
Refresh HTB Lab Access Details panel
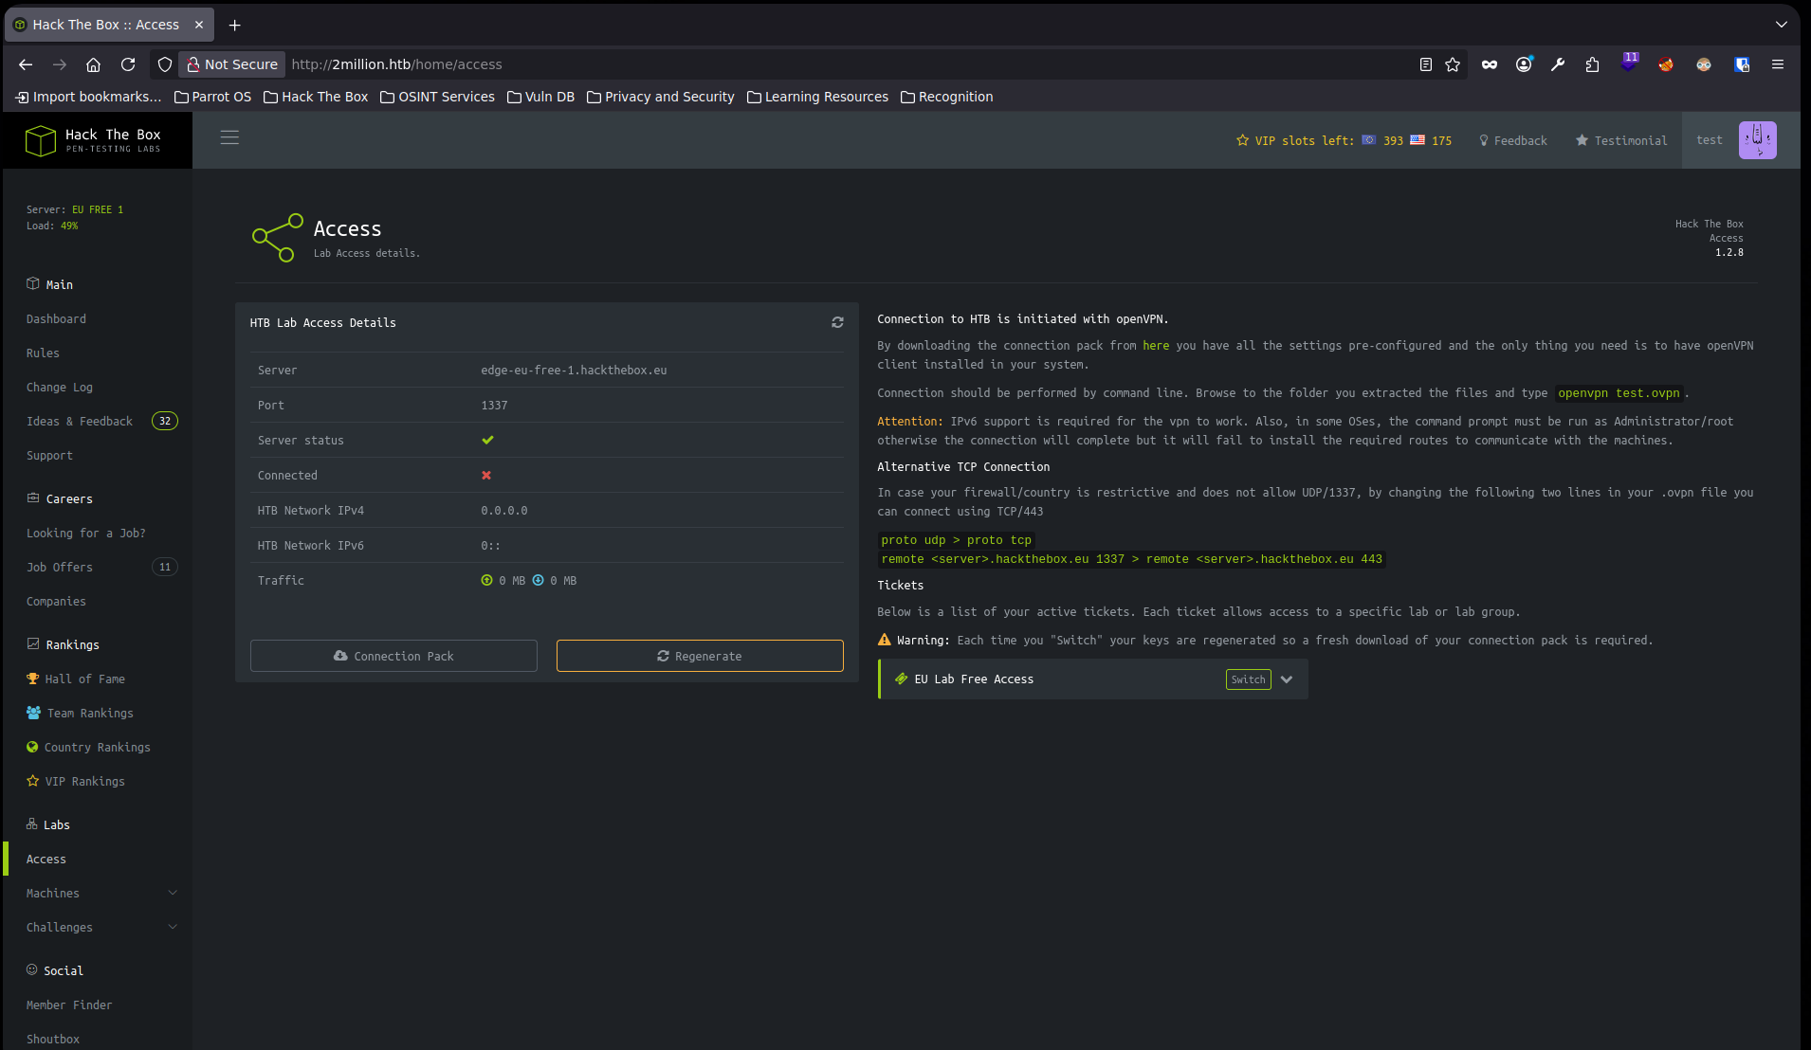[x=837, y=323]
